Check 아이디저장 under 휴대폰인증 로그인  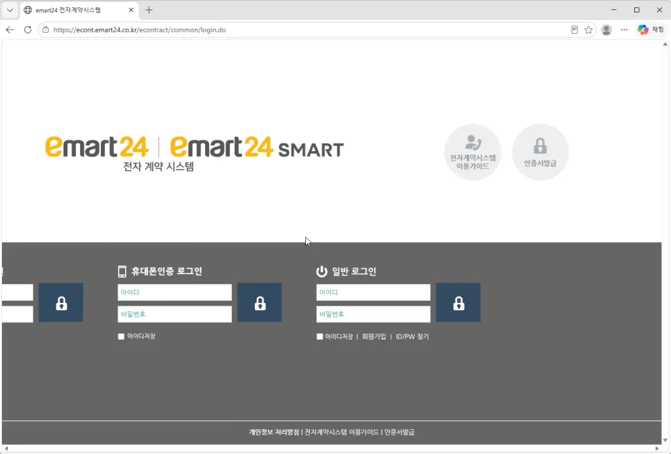[121, 336]
